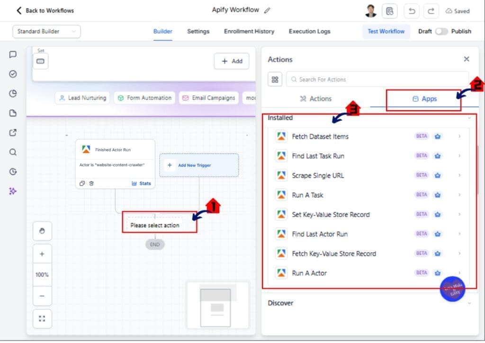Viewport: 485px width, 343px height.
Task: Click premium crown on Fetch Dataset Items
Action: [437, 136]
